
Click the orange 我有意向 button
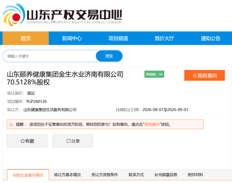(204, 75)
